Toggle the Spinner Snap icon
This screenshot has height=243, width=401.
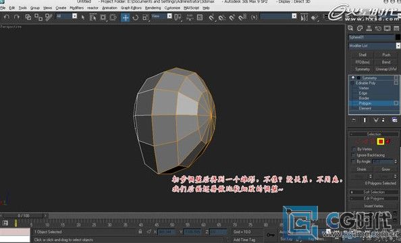tap(242, 17)
